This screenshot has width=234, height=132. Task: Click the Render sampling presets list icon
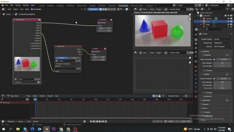coord(227,74)
